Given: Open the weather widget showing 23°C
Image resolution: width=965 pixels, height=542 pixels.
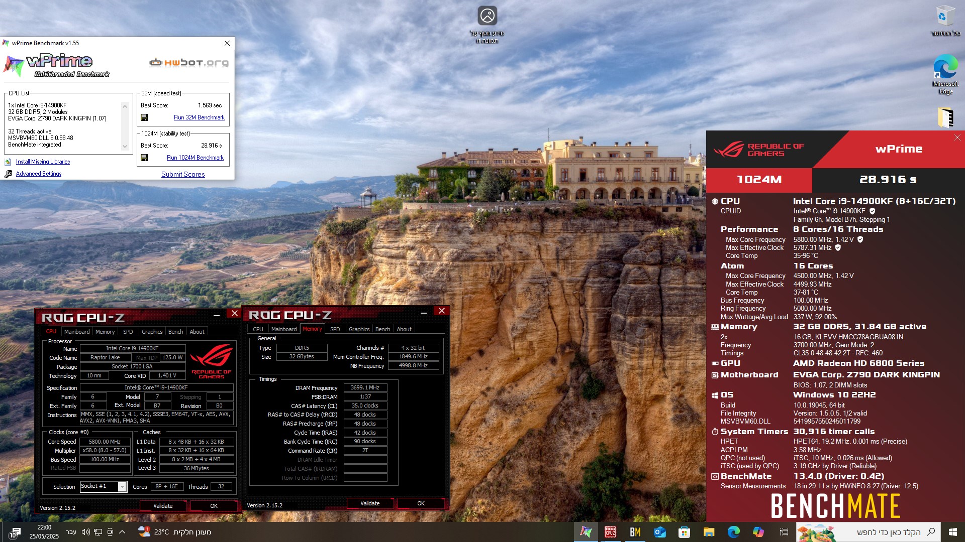Looking at the screenshot, I should [175, 532].
